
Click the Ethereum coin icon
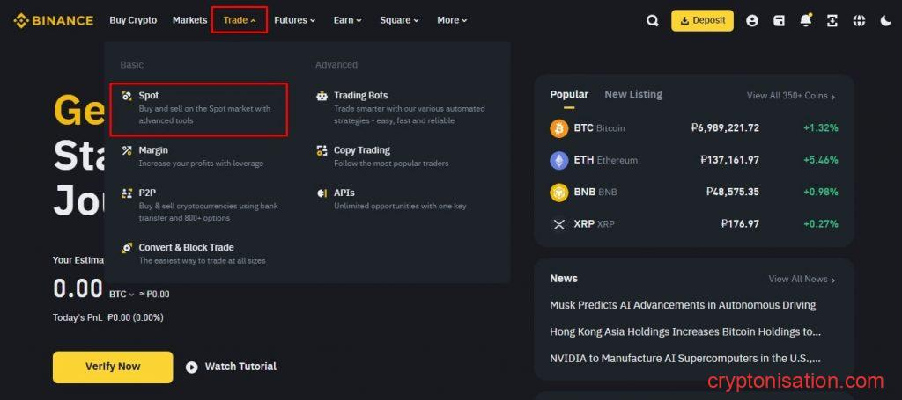point(559,160)
